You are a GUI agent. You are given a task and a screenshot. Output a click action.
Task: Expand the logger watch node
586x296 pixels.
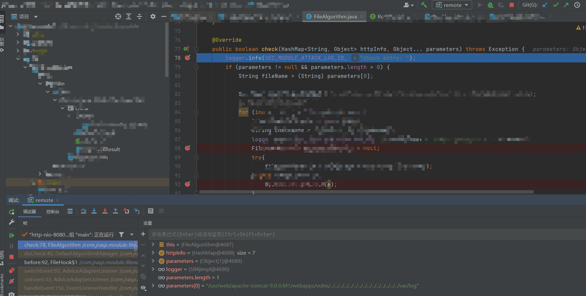coord(153,269)
